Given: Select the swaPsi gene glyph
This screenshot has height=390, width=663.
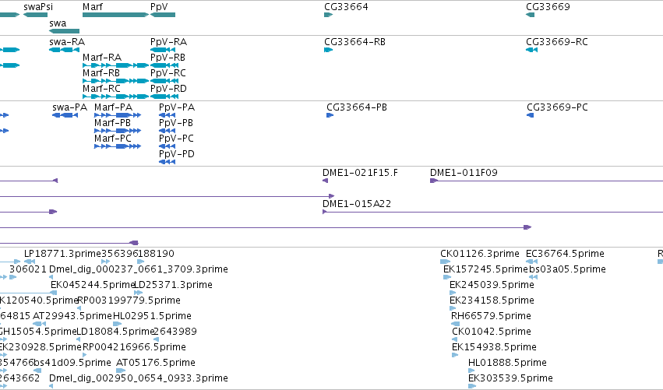Looking at the screenshot, I should [x=36, y=15].
